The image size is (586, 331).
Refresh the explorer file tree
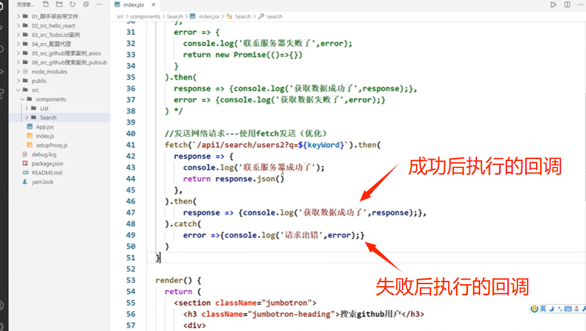pyautogui.click(x=72, y=4)
